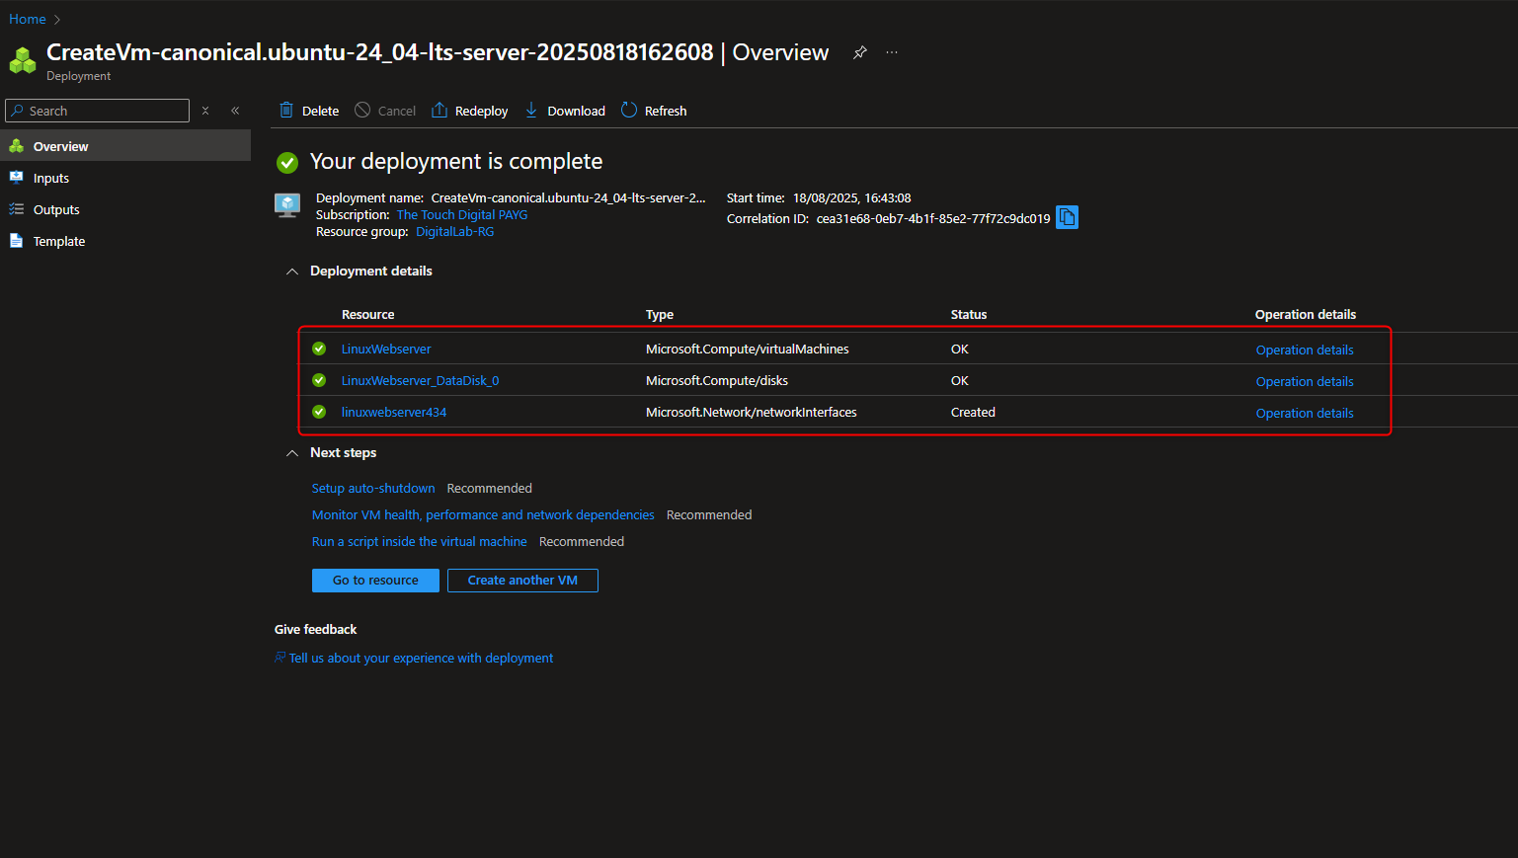1518x858 pixels.
Task: Select the Template section icon in sidebar
Action: tap(18, 240)
